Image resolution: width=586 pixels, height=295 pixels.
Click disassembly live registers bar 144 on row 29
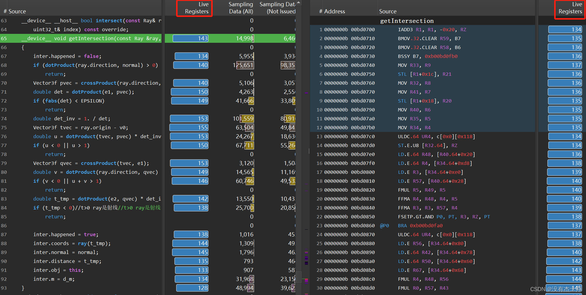coord(564,279)
